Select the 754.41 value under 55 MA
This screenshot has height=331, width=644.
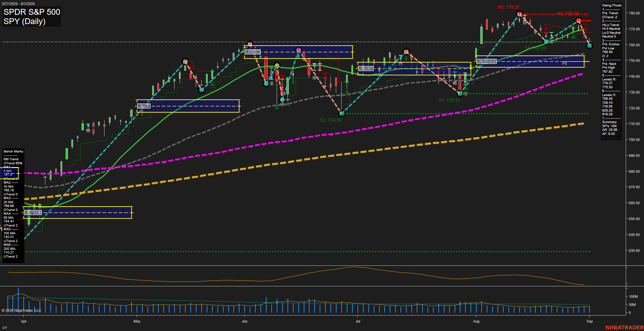[9, 221]
